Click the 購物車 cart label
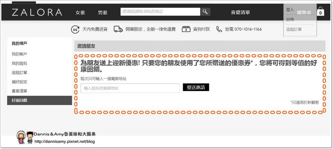The width and height of the screenshot is (333, 149). (x=304, y=13)
